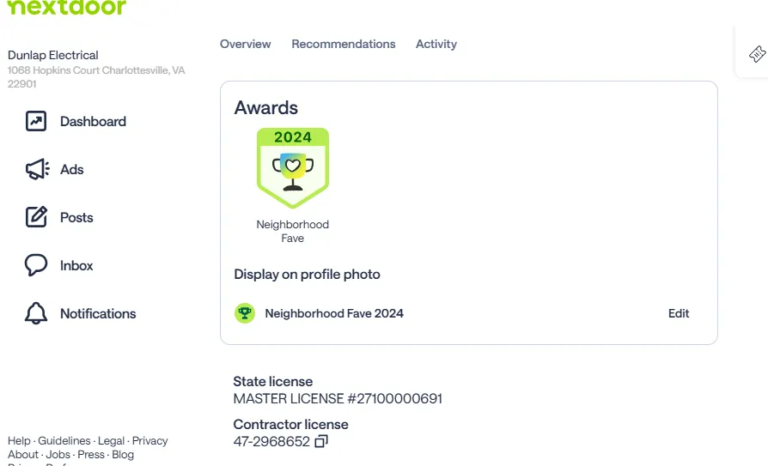Open the Guidelines footer link
This screenshot has height=466, width=768.
(x=64, y=441)
